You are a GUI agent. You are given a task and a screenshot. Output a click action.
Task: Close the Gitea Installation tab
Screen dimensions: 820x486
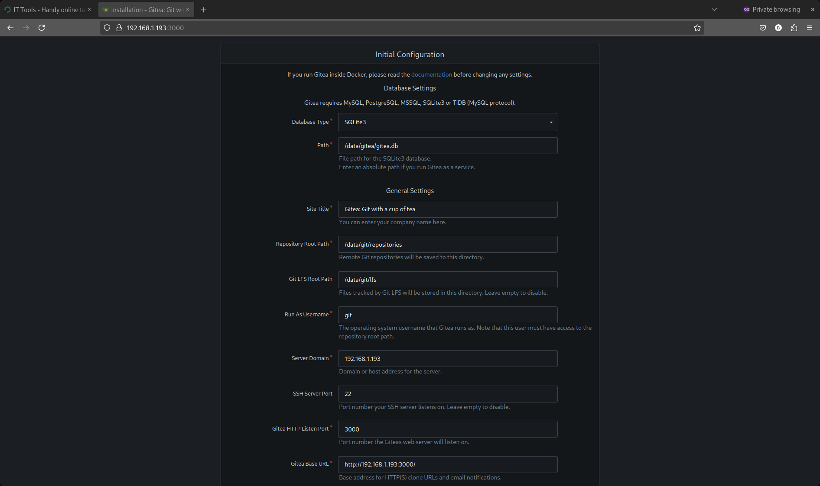187,10
